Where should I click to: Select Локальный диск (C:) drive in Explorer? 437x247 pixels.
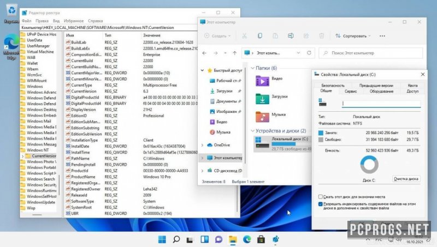[x=282, y=143]
